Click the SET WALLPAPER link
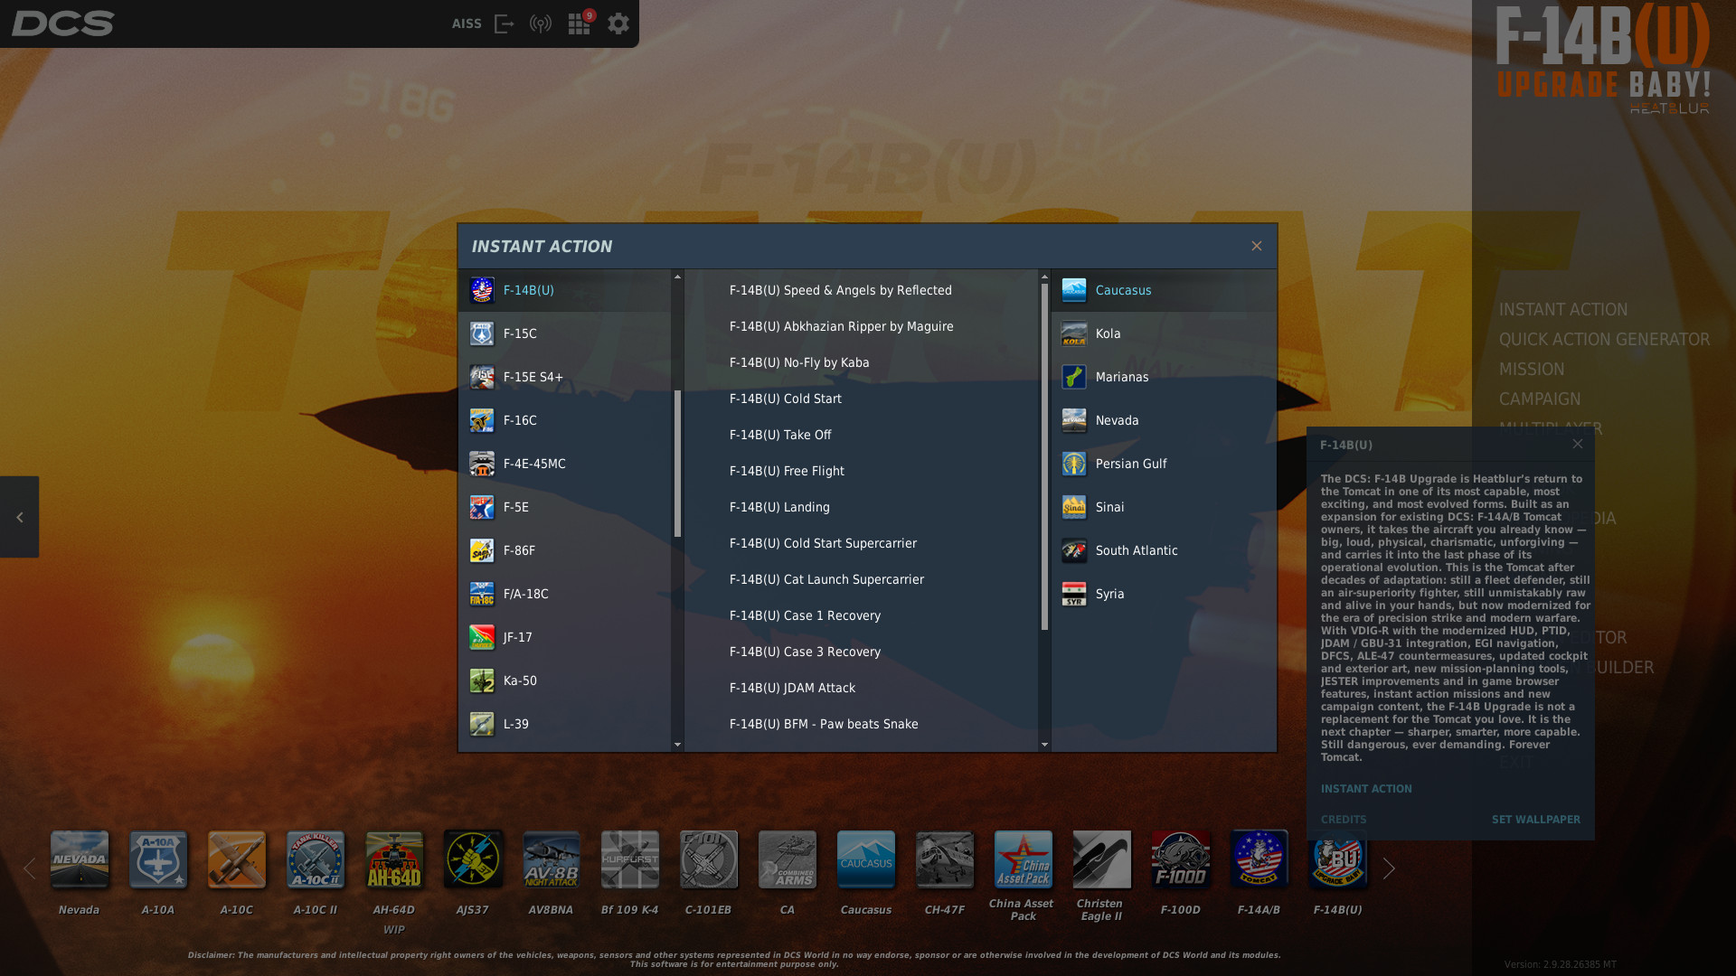This screenshot has height=976, width=1736. click(1535, 820)
